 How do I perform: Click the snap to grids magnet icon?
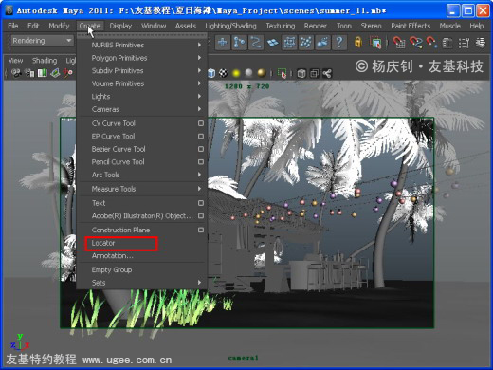coord(399,42)
